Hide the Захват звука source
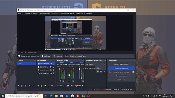Viewport: 175px width, 98px height. pyautogui.click(x=51, y=64)
